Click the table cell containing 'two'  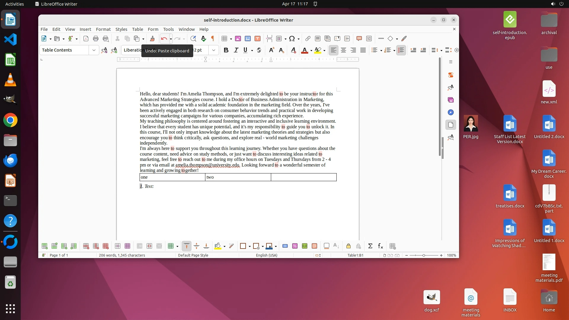coord(238,177)
